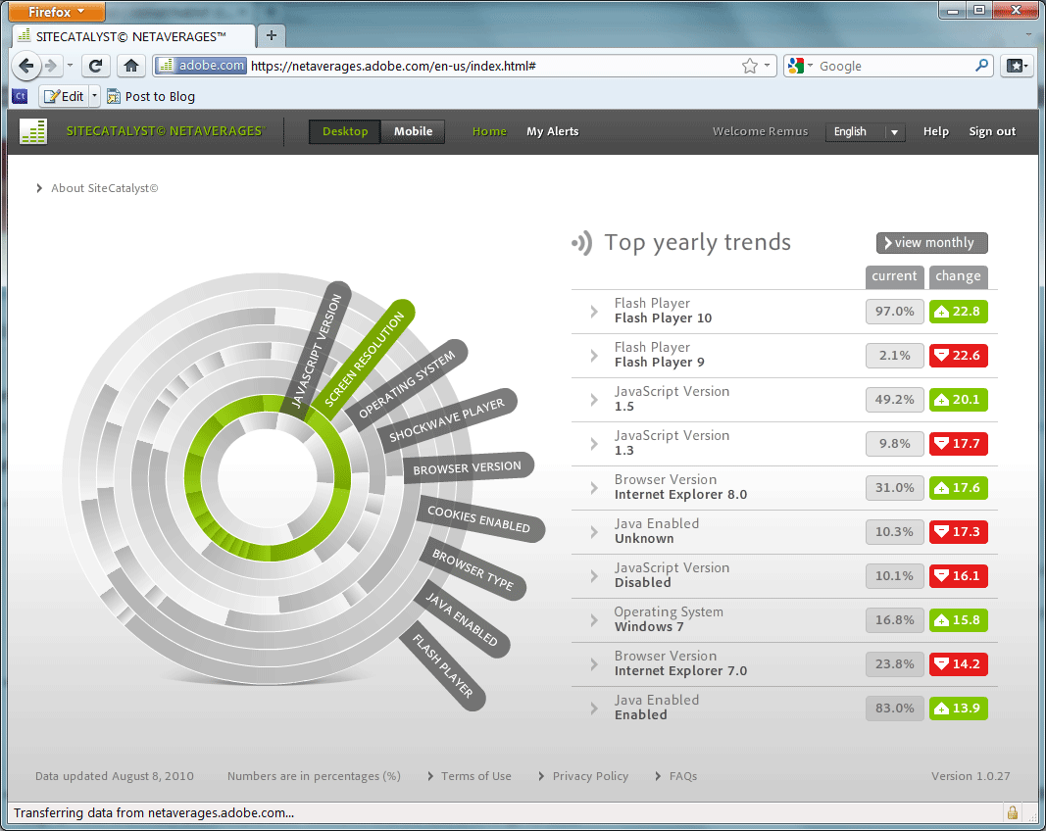
Task: Select the Desktop view toggle
Action: pos(344,130)
